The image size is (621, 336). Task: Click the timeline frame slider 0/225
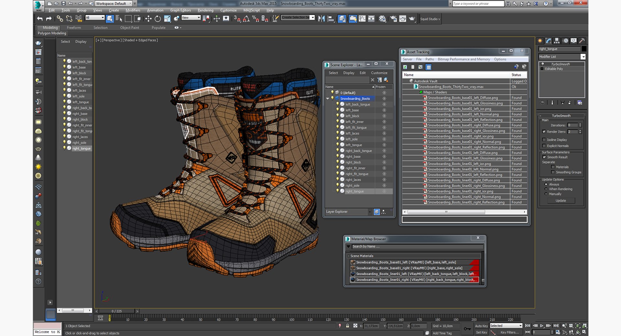tap(117, 311)
